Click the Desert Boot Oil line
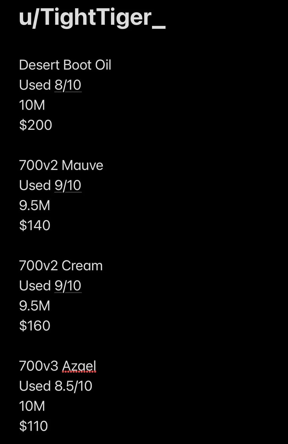 point(65,65)
